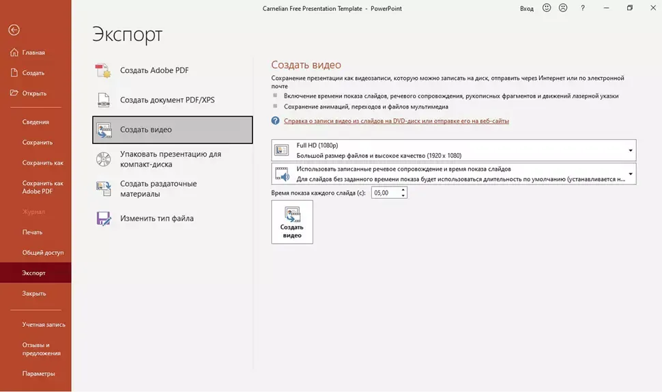662x392 pixels.
Task: Expand the Full HD (1080p) quality dropdown
Action: [x=630, y=150]
